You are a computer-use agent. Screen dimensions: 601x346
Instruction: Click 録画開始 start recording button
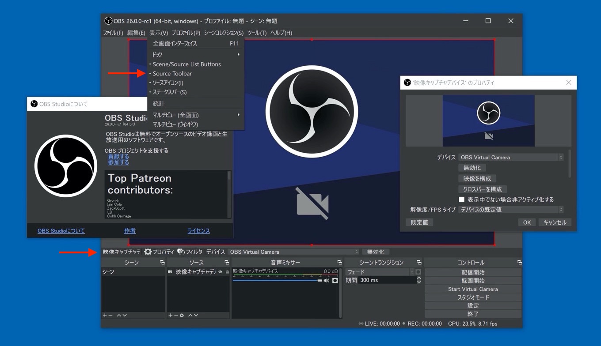coord(473,281)
